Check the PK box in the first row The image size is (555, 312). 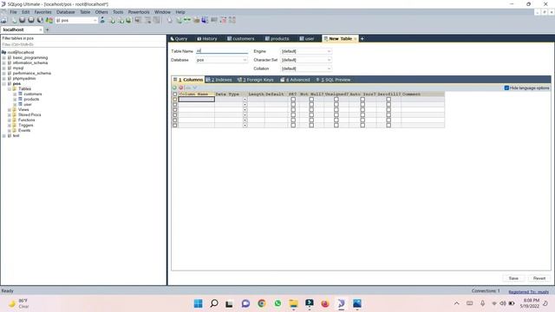tap(293, 100)
